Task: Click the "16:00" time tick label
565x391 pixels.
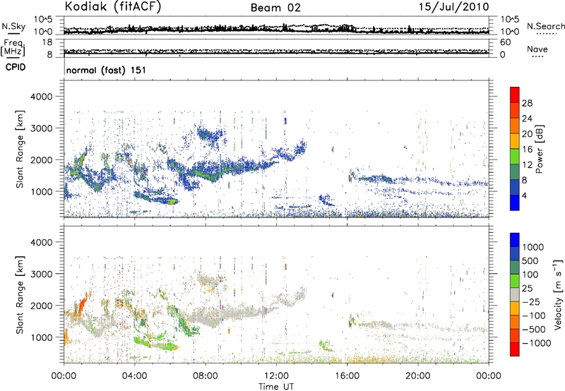Action: point(347,376)
